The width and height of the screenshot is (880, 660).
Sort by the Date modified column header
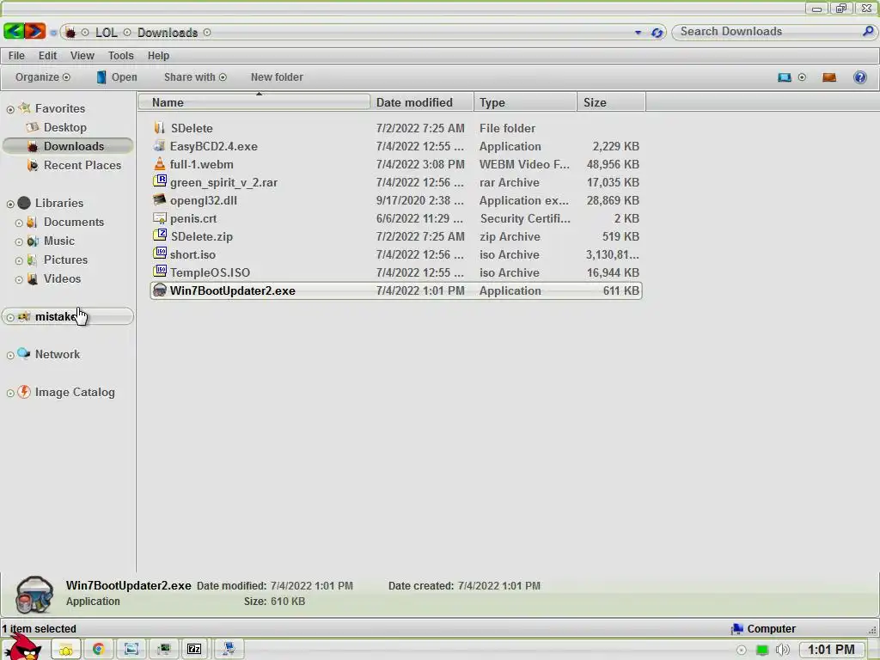422,102
